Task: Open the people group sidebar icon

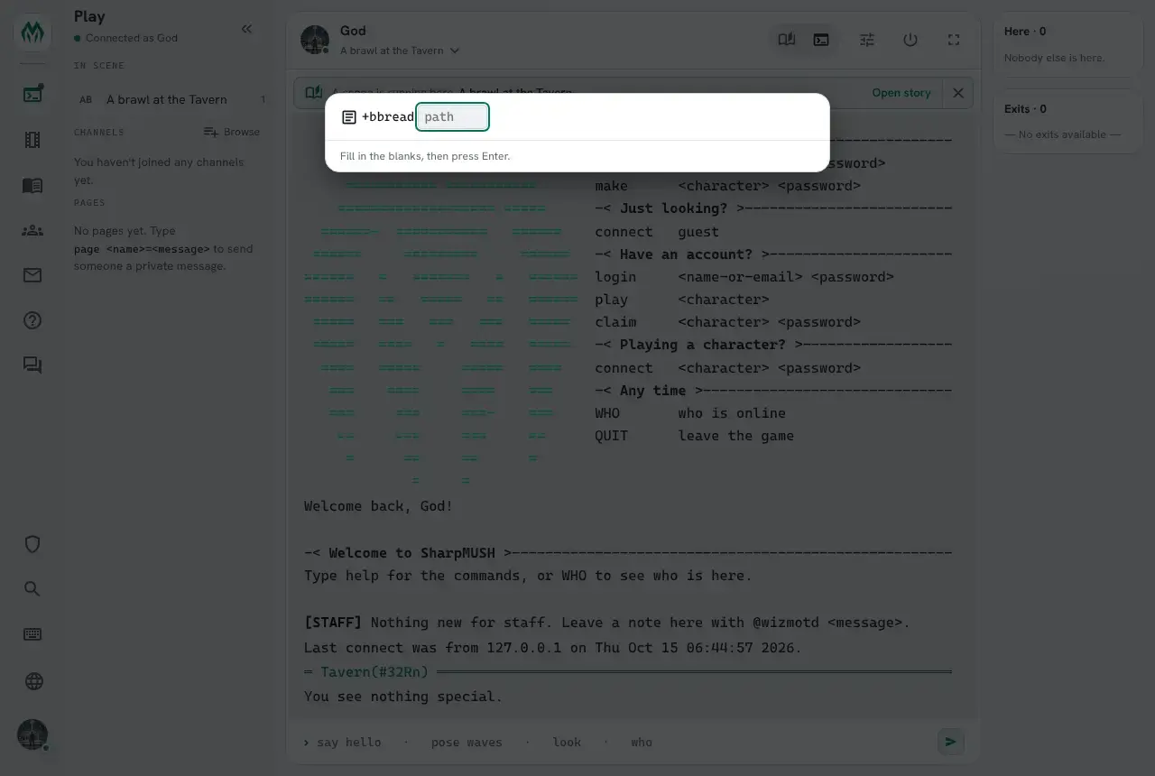Action: point(32,230)
